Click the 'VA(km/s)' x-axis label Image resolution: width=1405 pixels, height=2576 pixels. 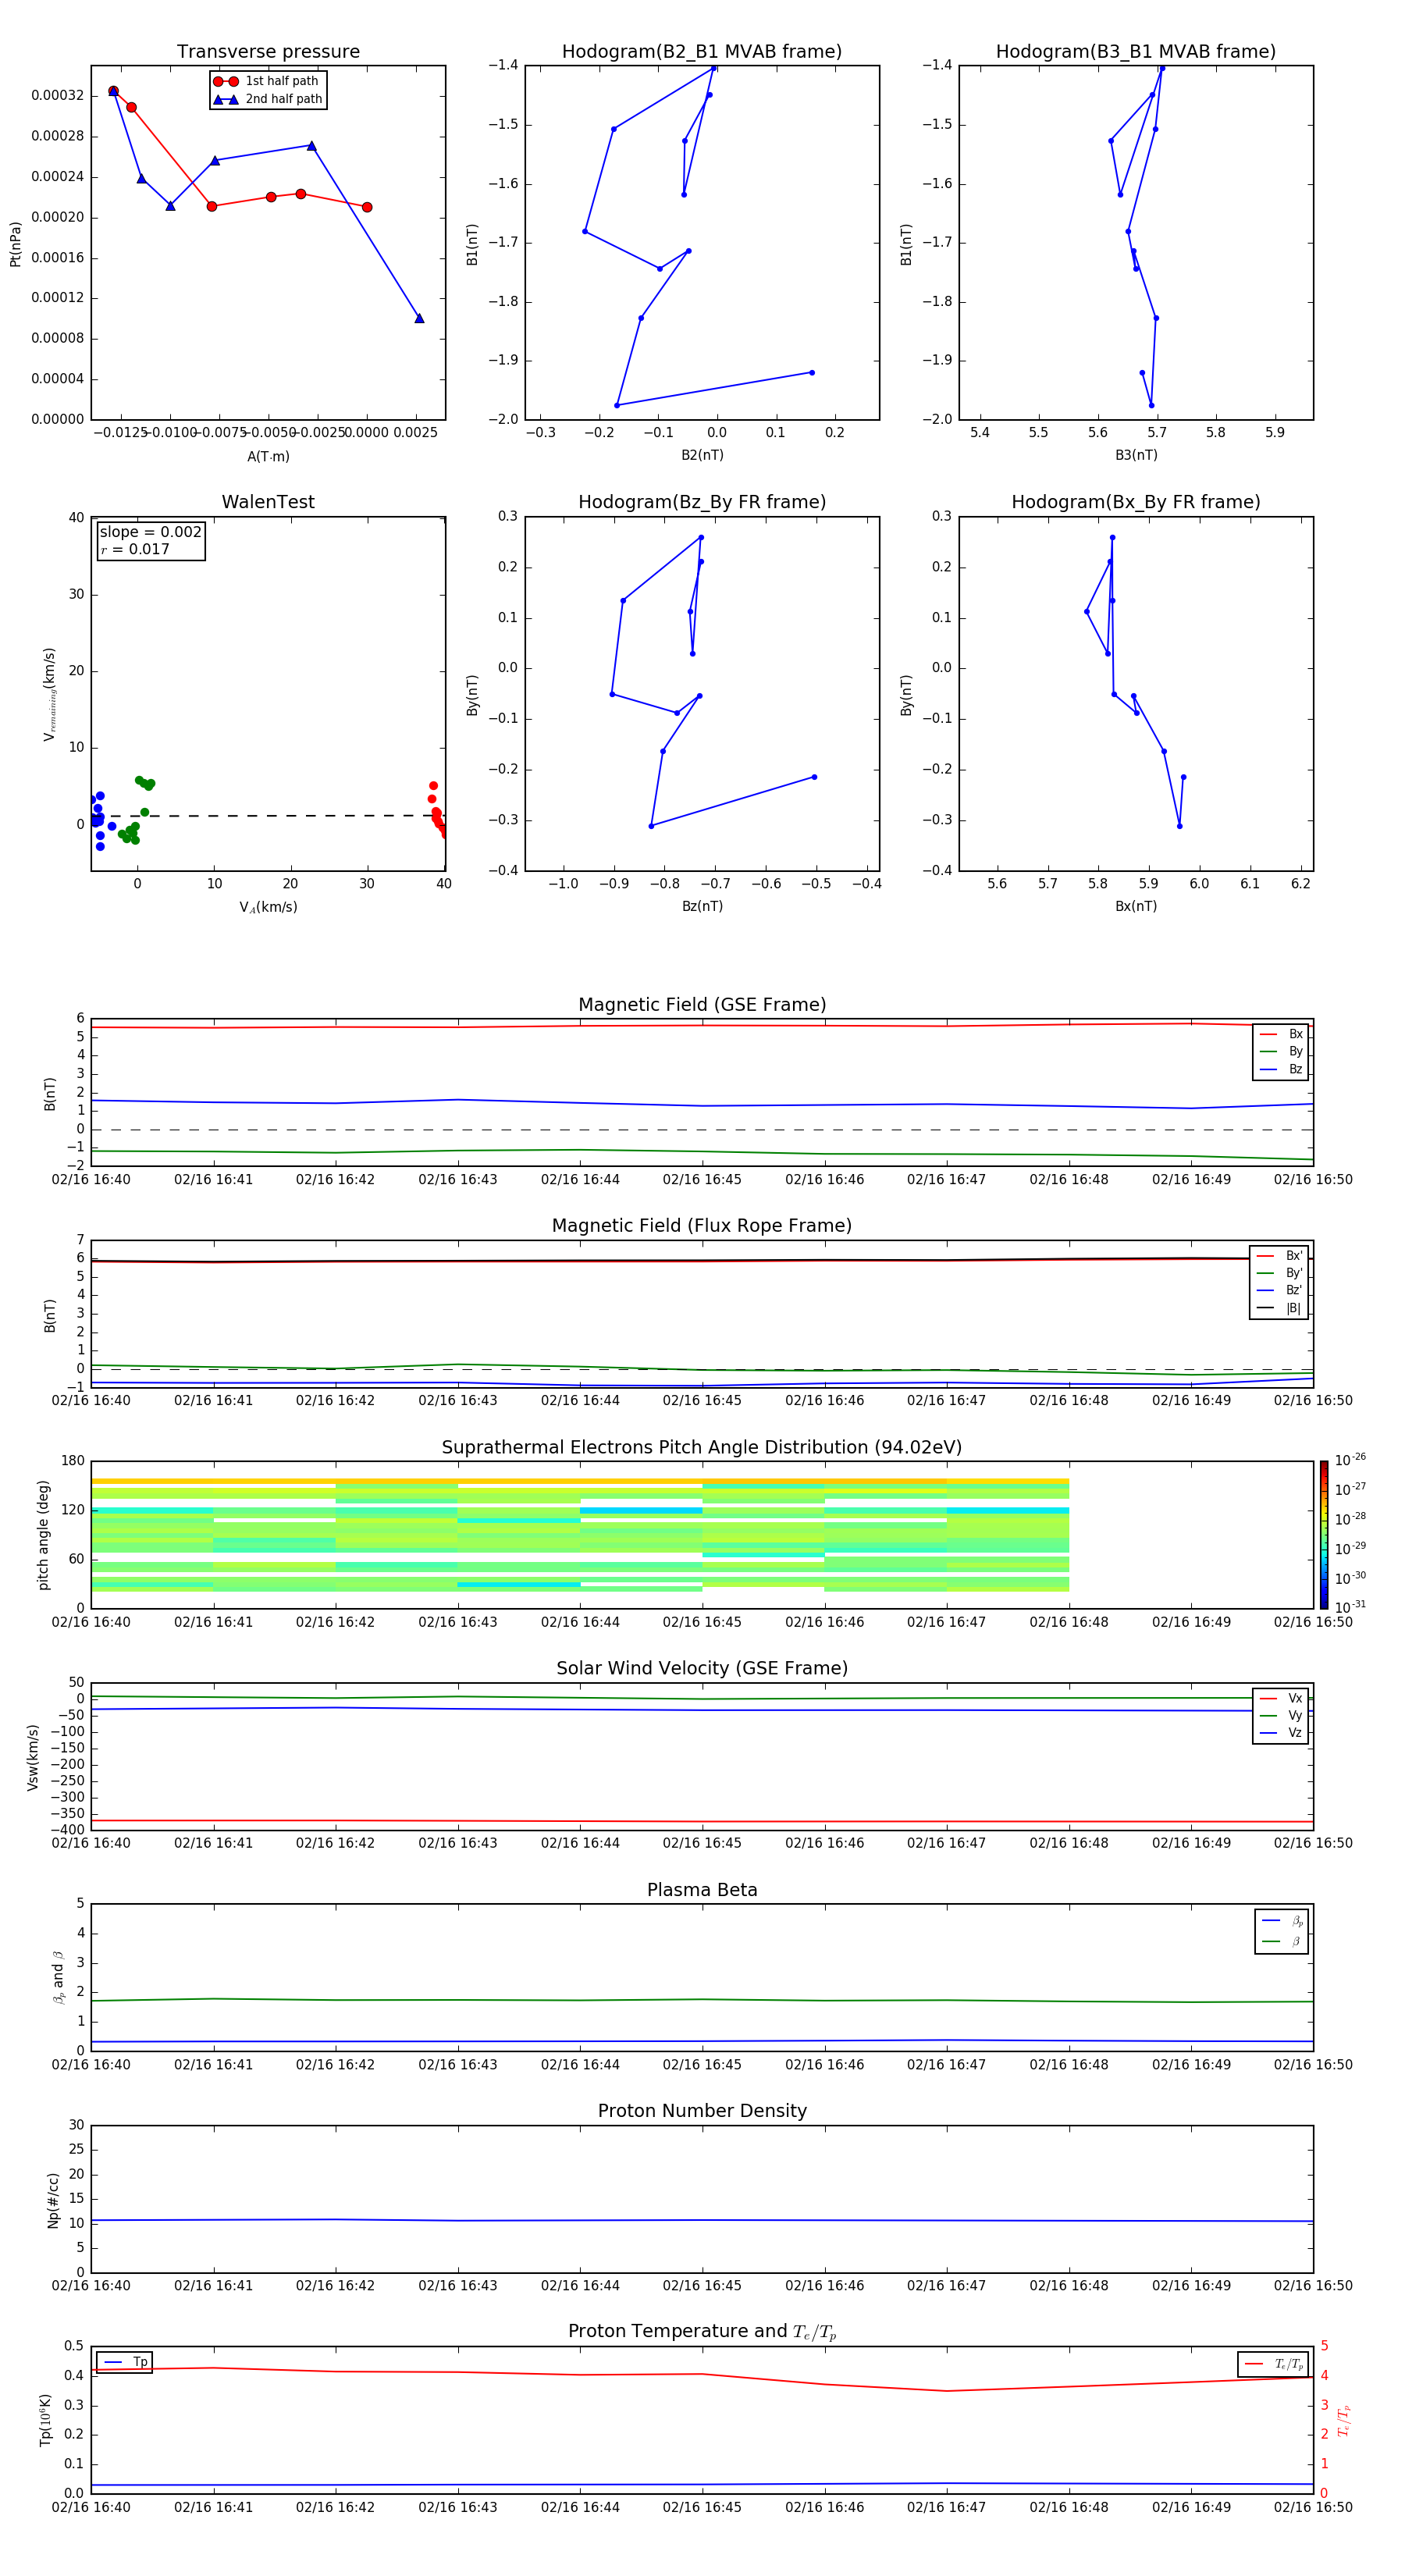(x=268, y=907)
